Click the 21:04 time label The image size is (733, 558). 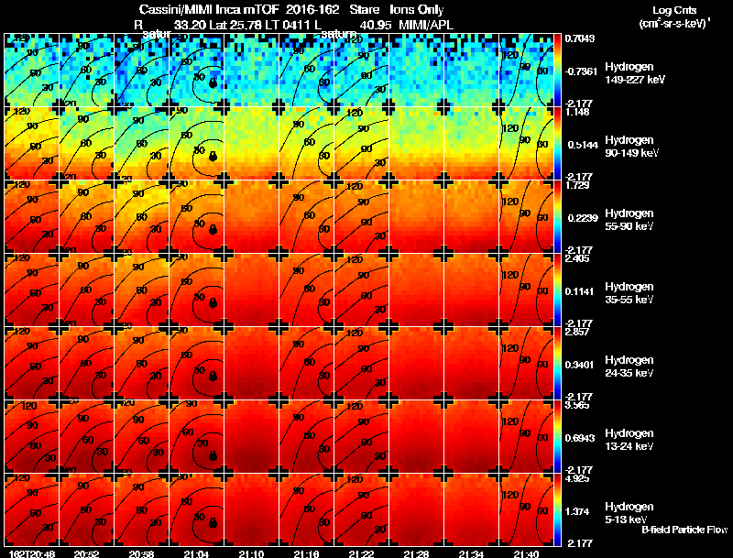point(196,554)
